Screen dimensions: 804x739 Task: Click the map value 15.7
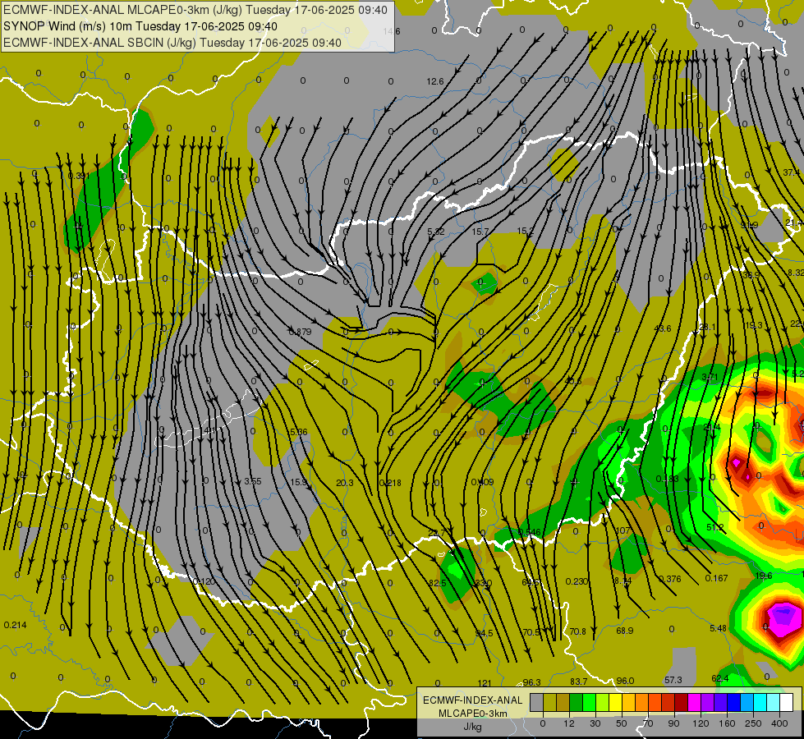point(480,232)
